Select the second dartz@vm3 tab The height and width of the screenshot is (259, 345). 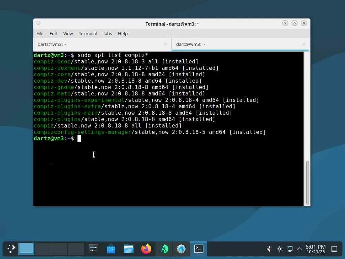click(x=240, y=44)
